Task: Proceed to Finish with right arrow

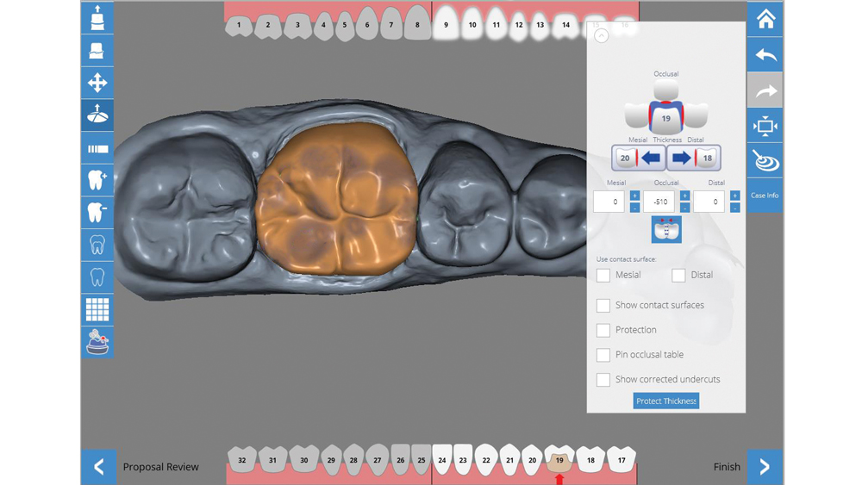Action: tap(765, 467)
